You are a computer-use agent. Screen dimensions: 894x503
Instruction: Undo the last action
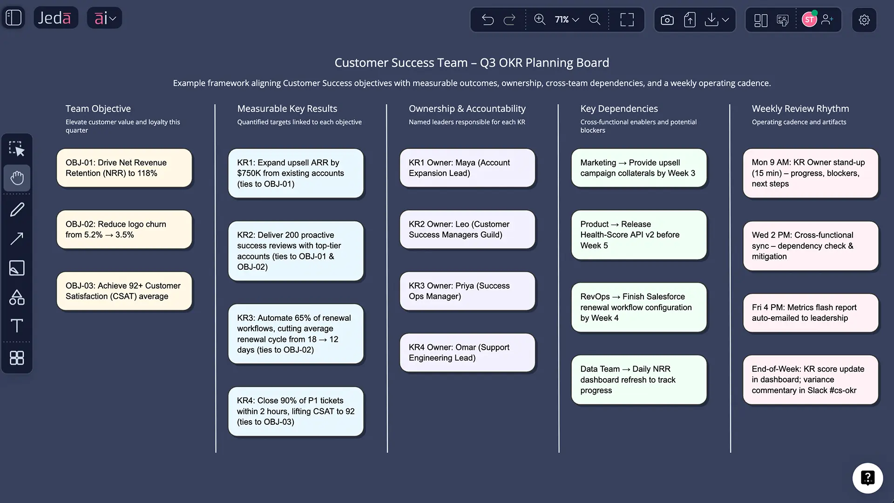488,20
